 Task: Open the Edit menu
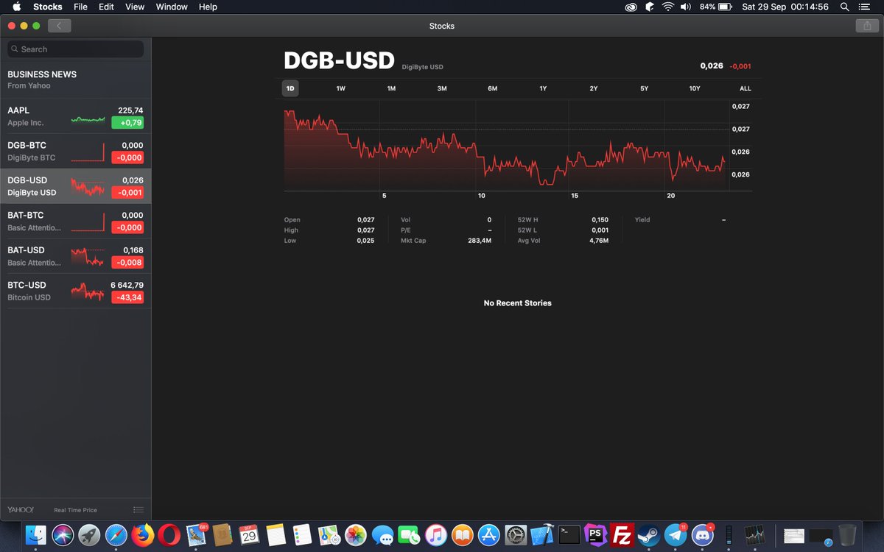coord(107,7)
